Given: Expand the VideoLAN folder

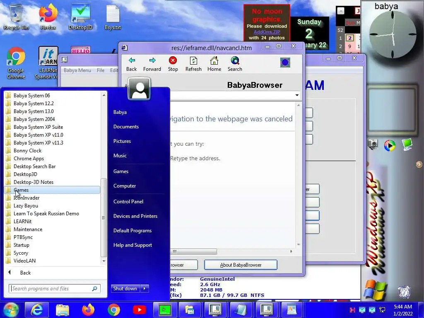Looking at the screenshot, I should pos(53,261).
